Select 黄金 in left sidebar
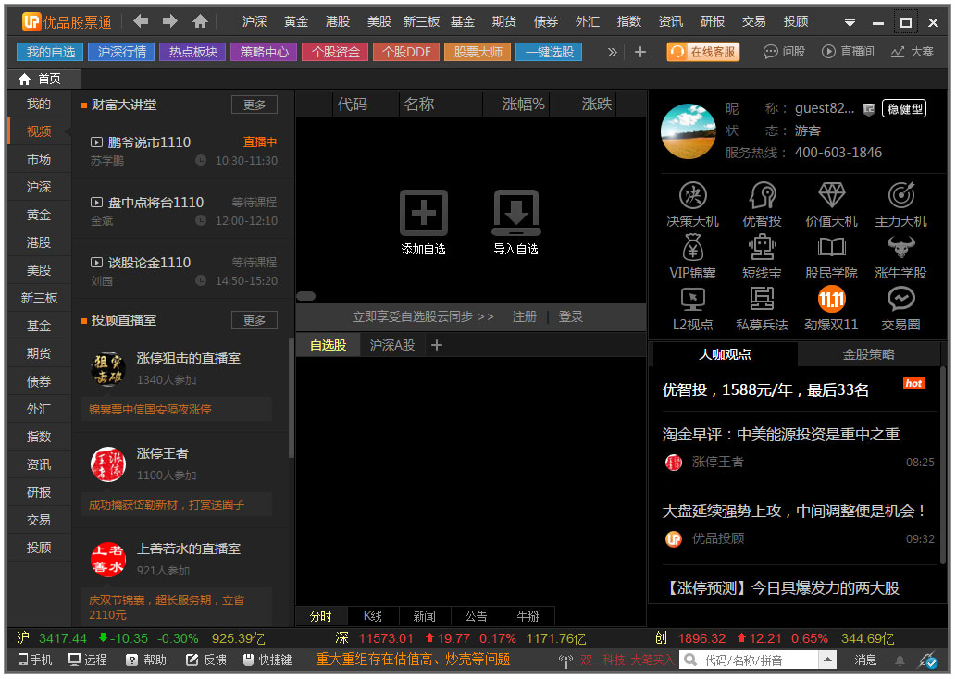The width and height of the screenshot is (956, 679). (x=39, y=215)
